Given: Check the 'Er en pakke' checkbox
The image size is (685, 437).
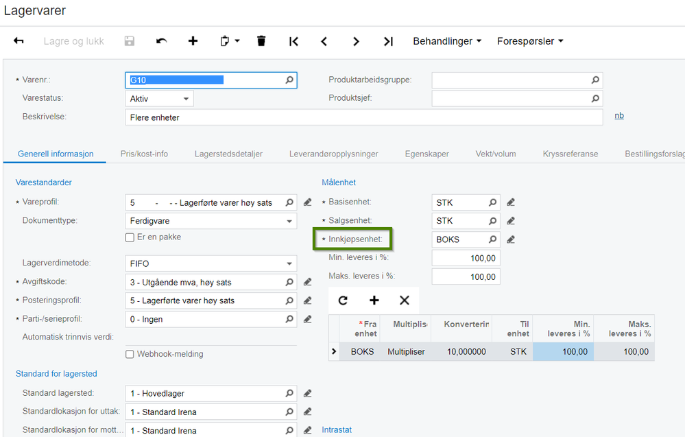Looking at the screenshot, I should 130,237.
